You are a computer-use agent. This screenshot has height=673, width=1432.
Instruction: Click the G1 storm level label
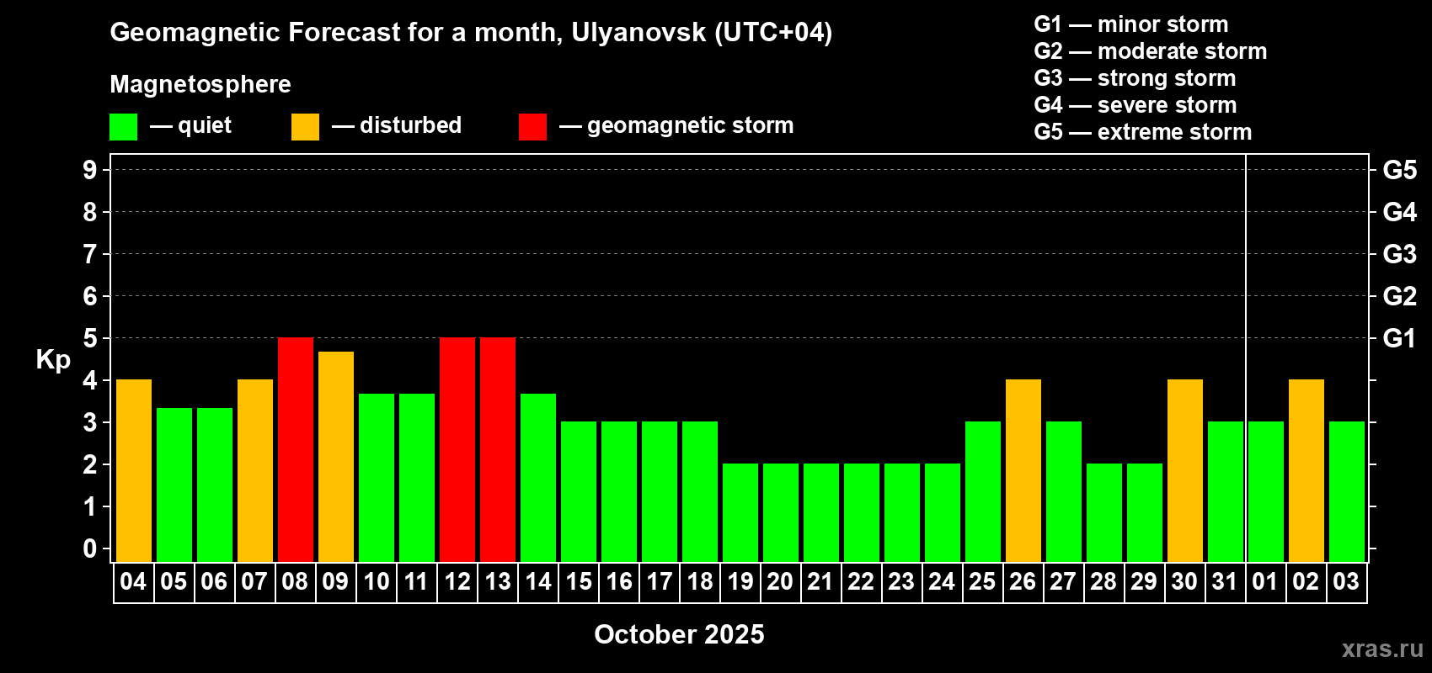coord(1399,338)
